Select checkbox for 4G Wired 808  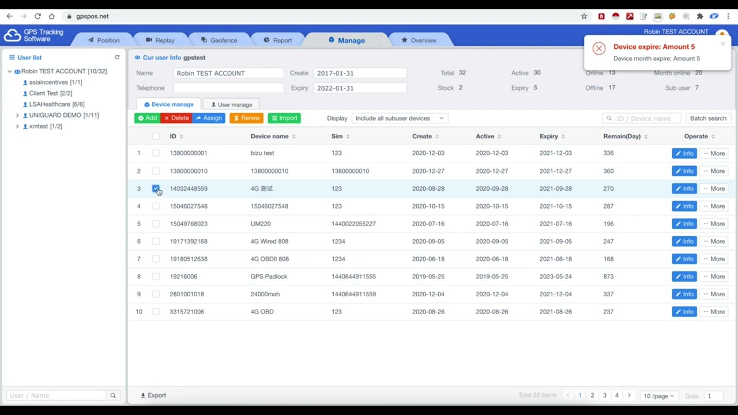156,242
